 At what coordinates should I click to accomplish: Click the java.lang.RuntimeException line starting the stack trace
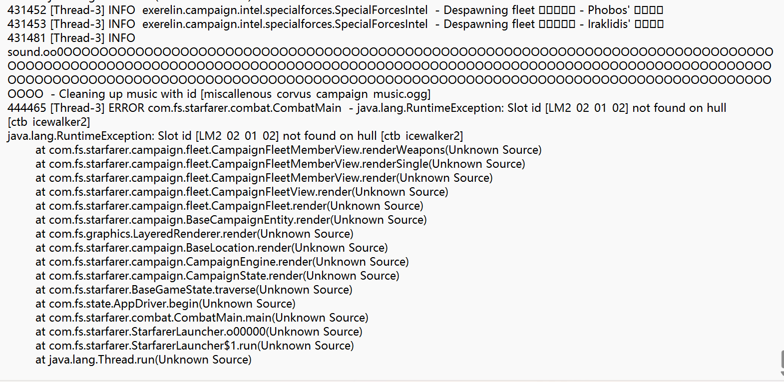coord(235,136)
